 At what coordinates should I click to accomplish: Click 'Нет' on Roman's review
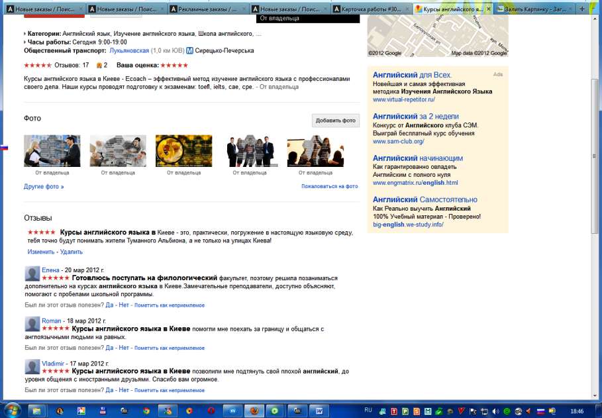pos(124,348)
